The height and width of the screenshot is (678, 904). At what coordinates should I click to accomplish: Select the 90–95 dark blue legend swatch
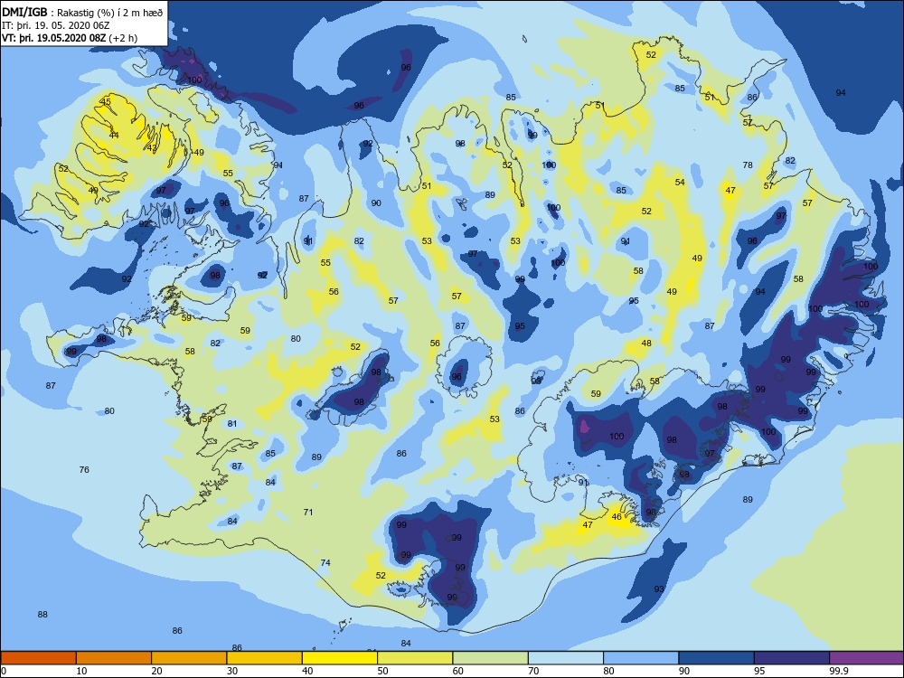pyautogui.click(x=717, y=658)
